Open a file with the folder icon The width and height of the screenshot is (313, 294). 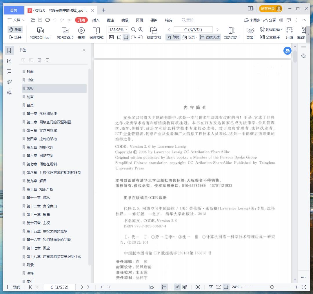coord(33,20)
